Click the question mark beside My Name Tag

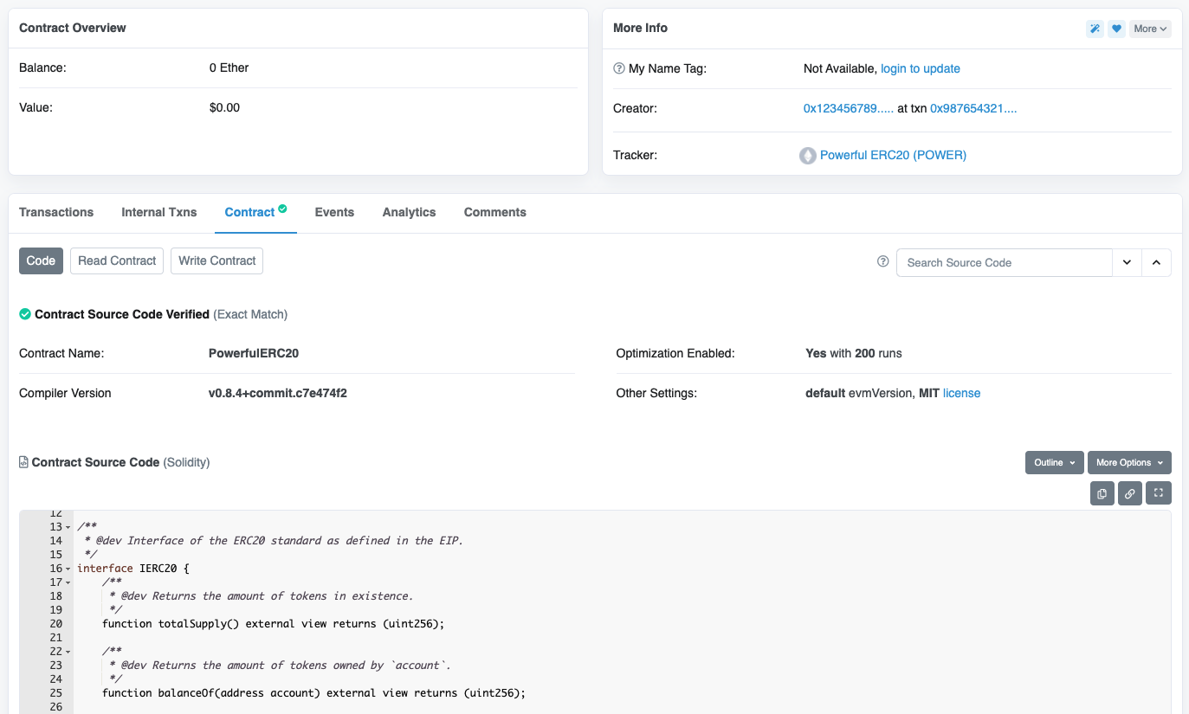click(617, 68)
